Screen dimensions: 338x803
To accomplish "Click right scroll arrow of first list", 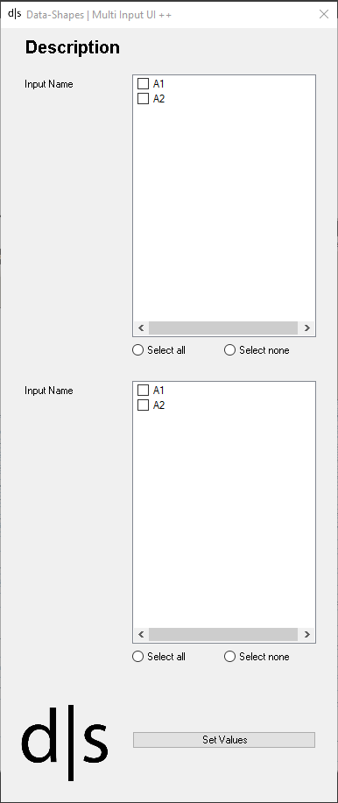I will click(306, 328).
